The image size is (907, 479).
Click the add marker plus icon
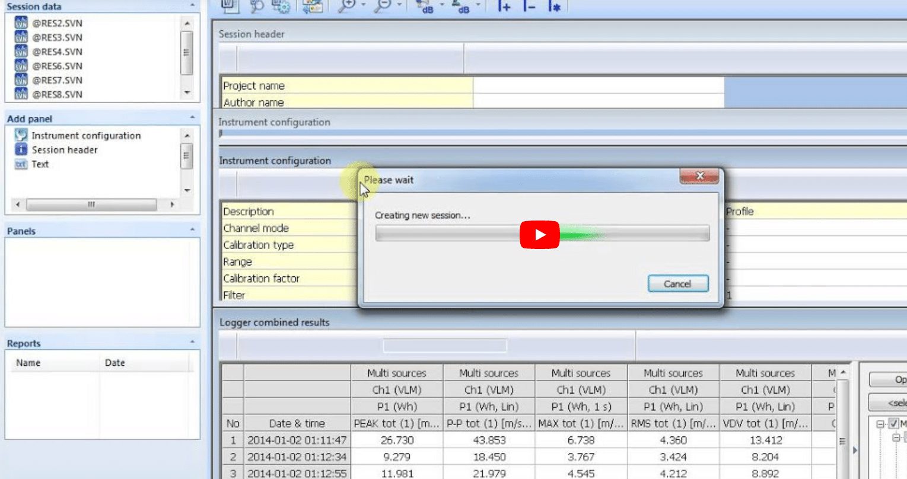504,6
